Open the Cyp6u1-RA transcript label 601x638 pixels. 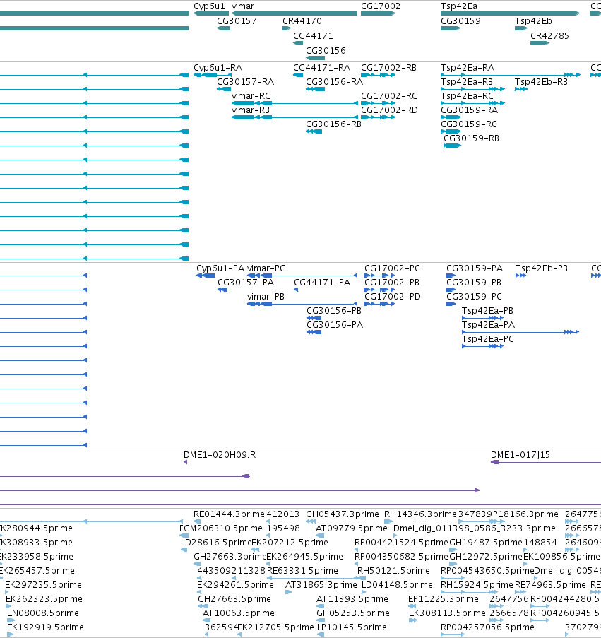(218, 68)
